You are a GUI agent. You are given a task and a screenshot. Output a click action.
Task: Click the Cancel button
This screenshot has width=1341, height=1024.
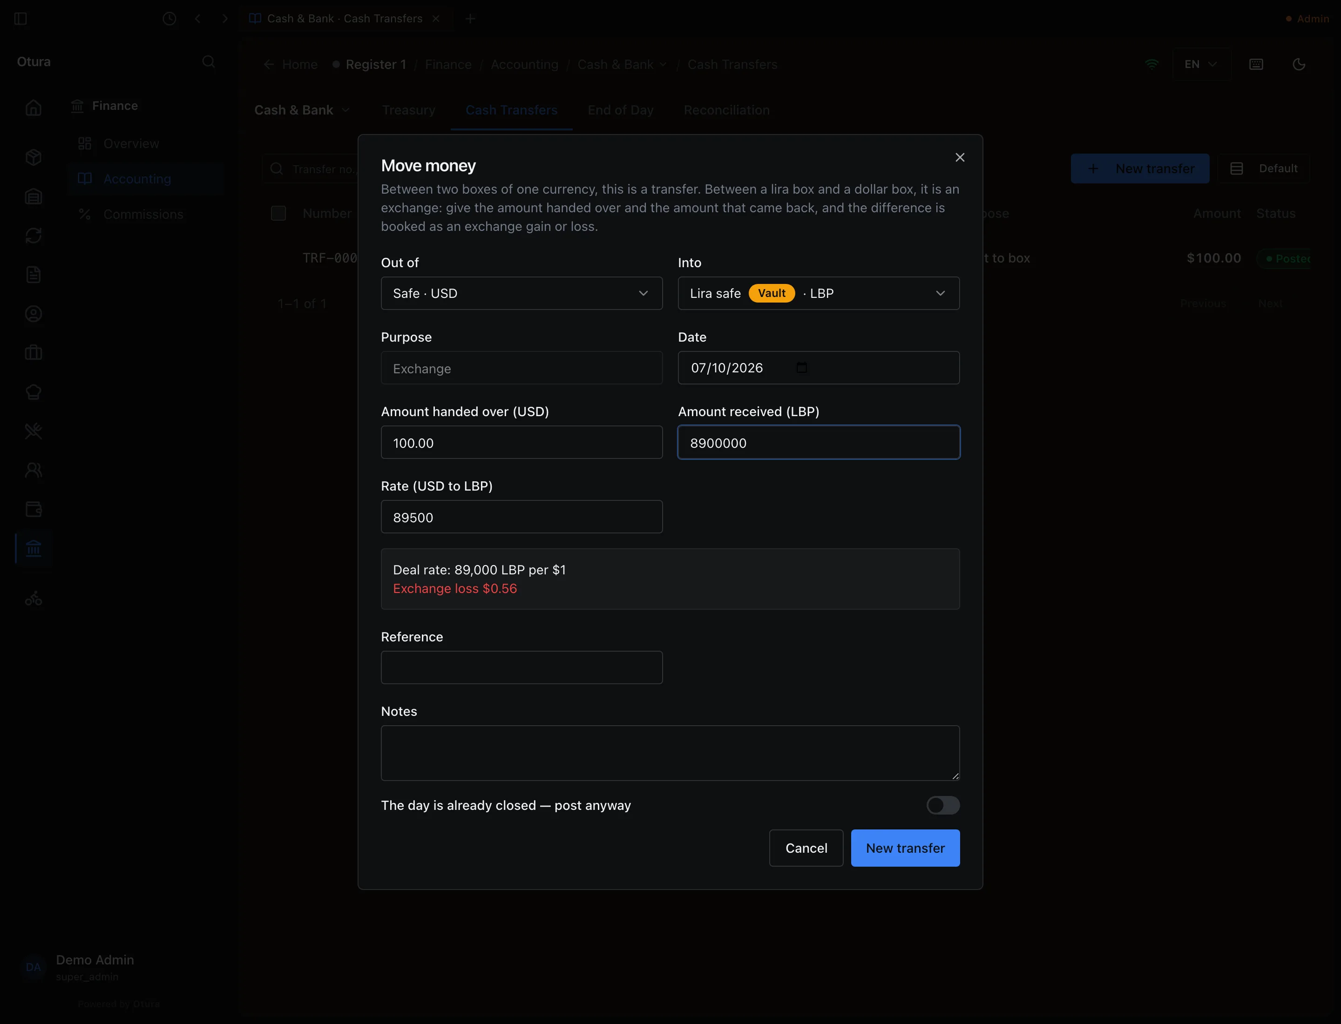tap(806, 848)
